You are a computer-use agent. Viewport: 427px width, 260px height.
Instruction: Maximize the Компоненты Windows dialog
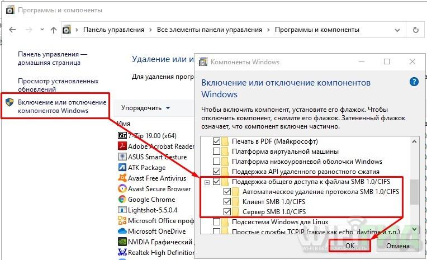(387, 62)
